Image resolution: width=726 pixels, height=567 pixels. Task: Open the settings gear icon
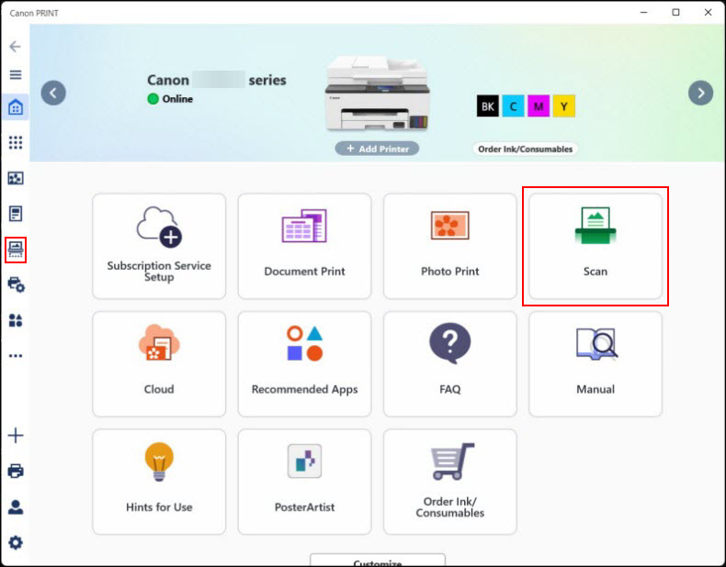click(x=16, y=542)
